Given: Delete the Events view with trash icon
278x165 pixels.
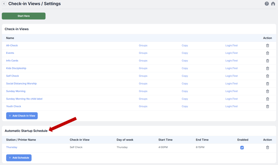Looking at the screenshot, I should (268, 53).
